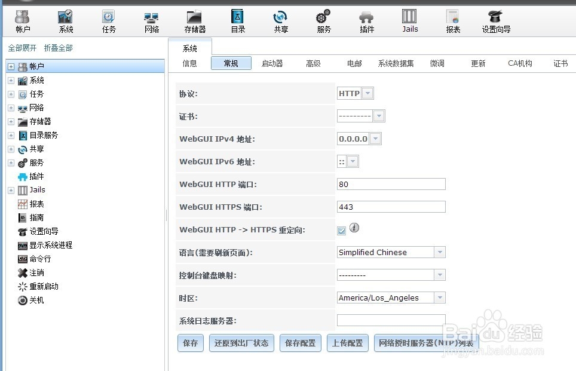Click the 网络授时服务器(NTP)列表 button
Viewport: 576px width, 371px height.
point(426,343)
